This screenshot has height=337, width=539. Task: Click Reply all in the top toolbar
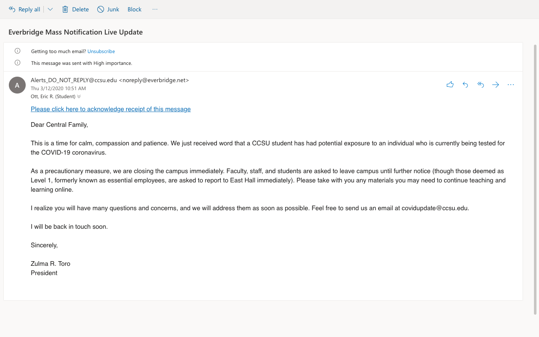24,9
